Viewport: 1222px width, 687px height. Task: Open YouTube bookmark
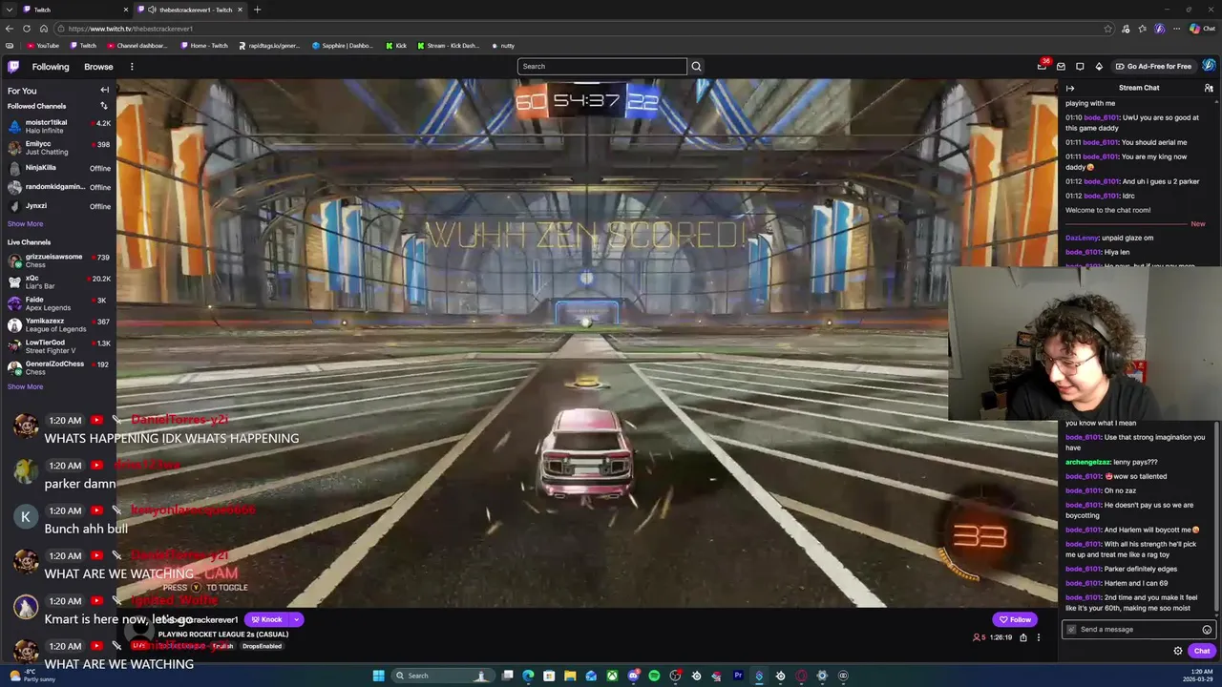[x=43, y=45]
